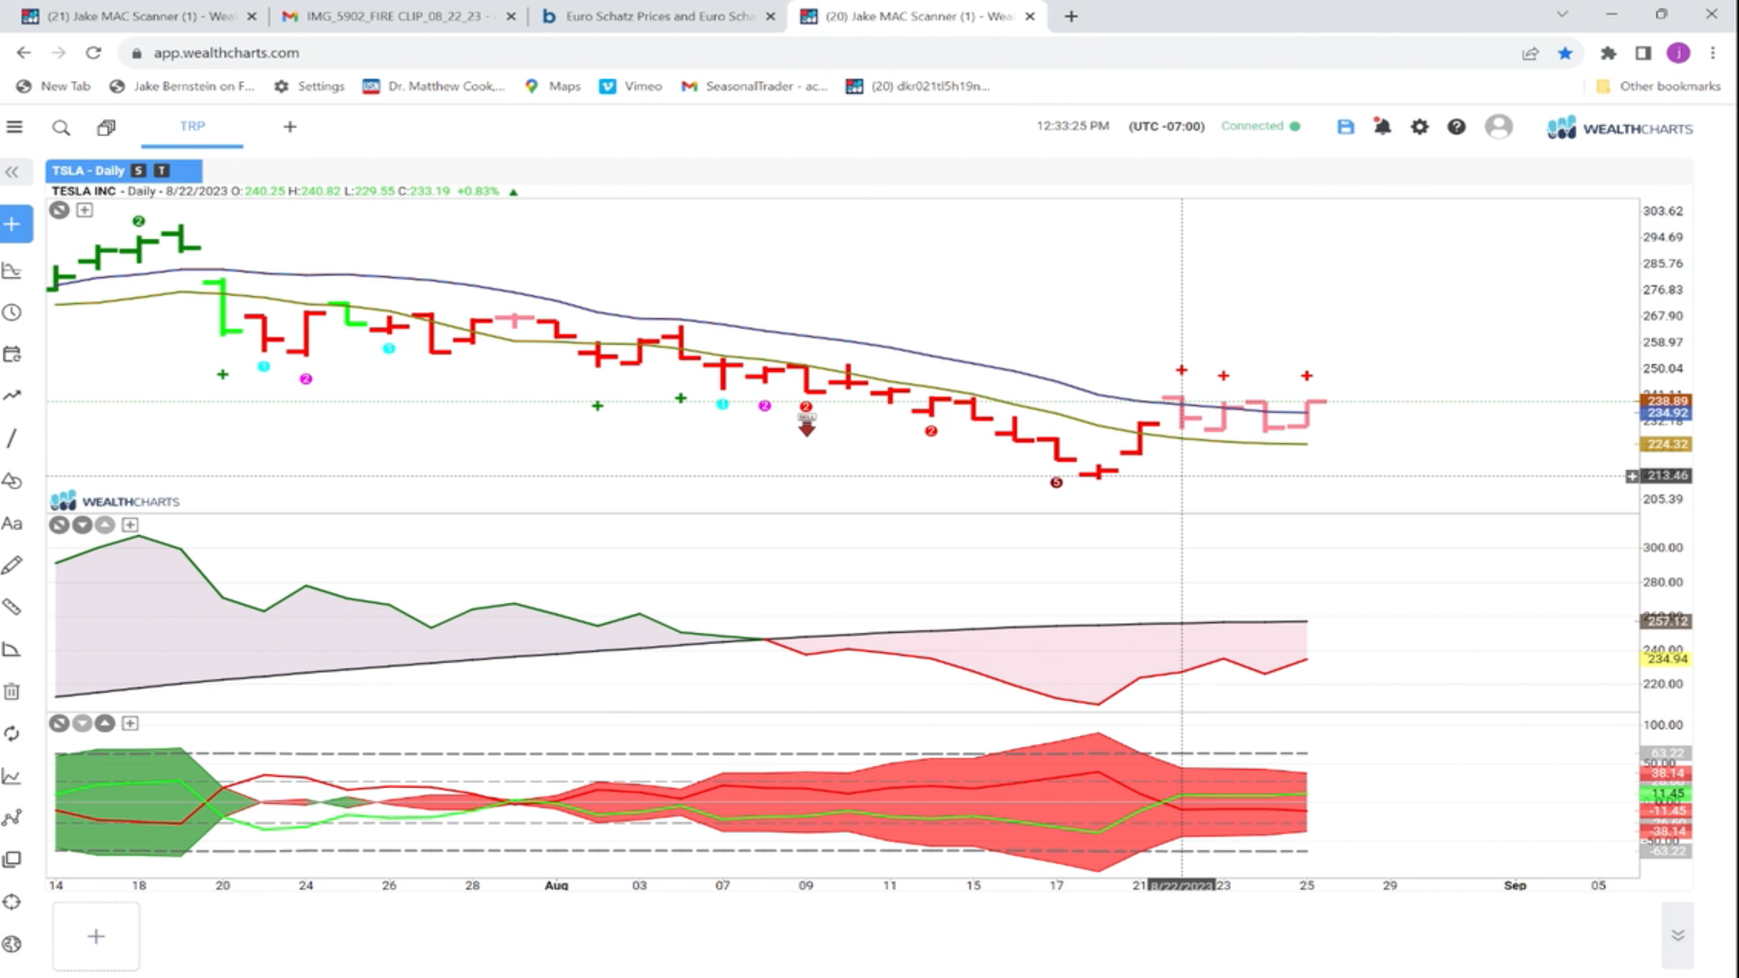Click the app.wealthcharts.com address bar
The width and height of the screenshot is (1739, 978).
(815, 53)
